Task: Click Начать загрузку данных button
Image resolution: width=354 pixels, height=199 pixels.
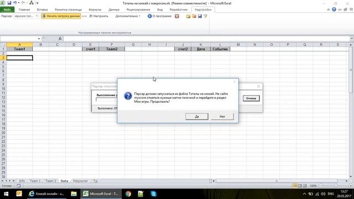Action: tap(61, 16)
